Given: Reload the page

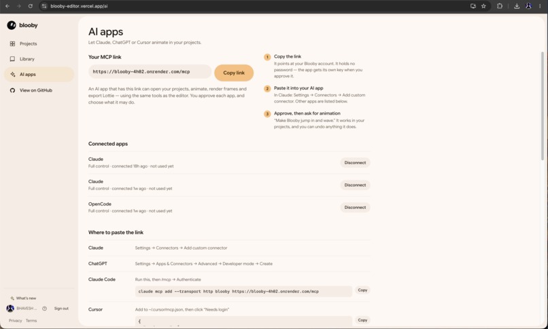Looking at the screenshot, I should click(x=31, y=6).
